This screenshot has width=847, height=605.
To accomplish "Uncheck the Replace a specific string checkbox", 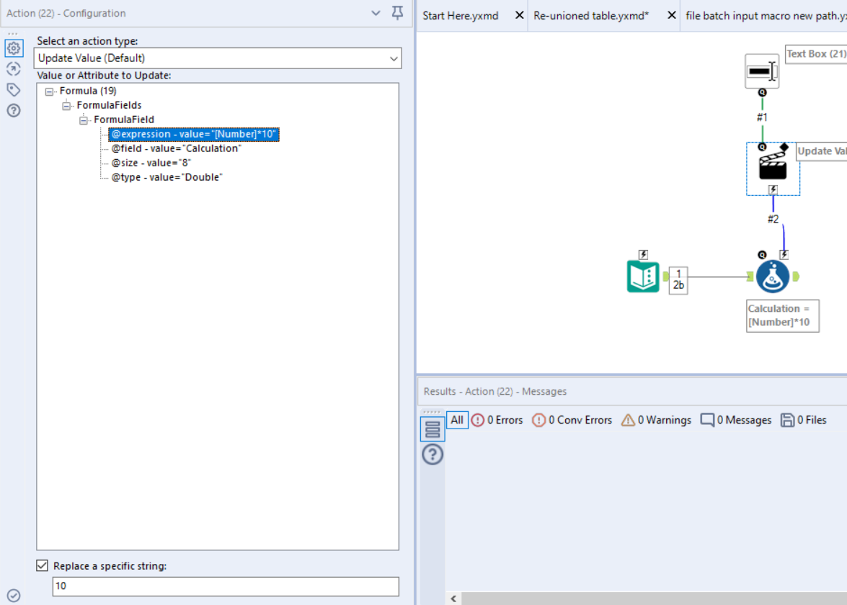I will pyautogui.click(x=40, y=565).
